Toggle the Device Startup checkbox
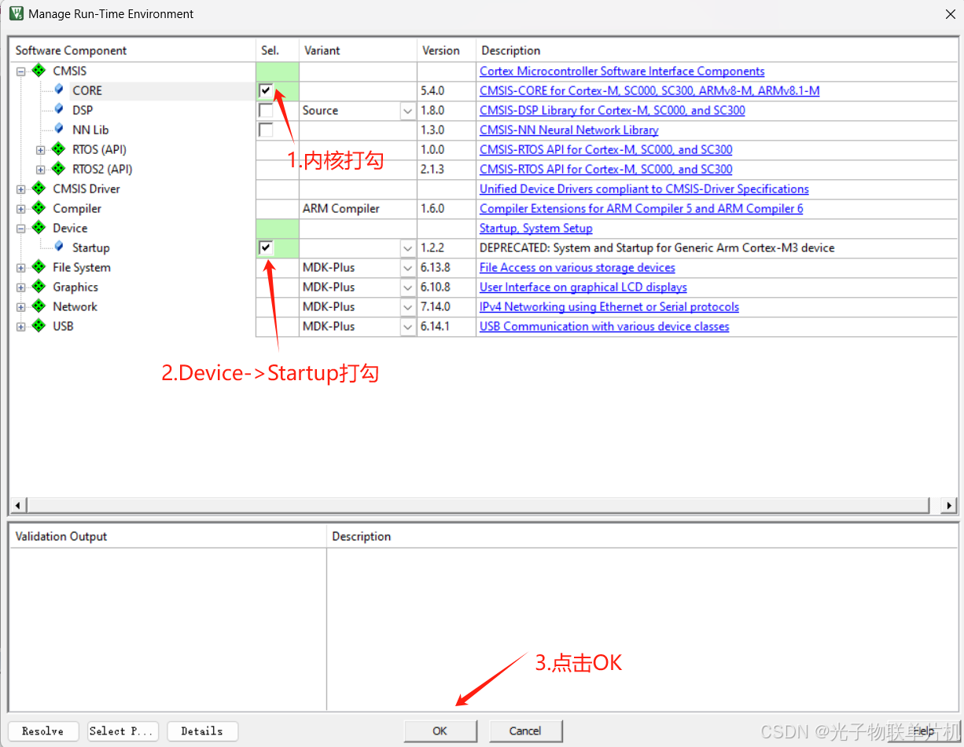The image size is (964, 747). [266, 247]
